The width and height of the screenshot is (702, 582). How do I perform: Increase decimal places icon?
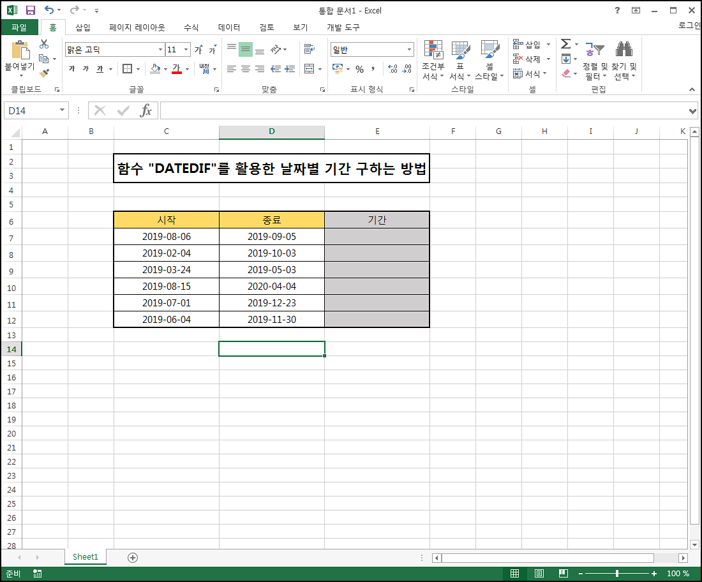point(392,69)
